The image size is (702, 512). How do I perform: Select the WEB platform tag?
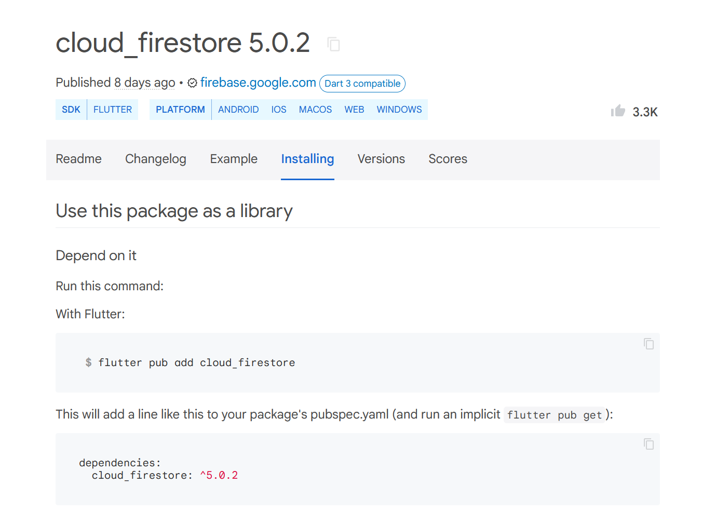coord(354,109)
